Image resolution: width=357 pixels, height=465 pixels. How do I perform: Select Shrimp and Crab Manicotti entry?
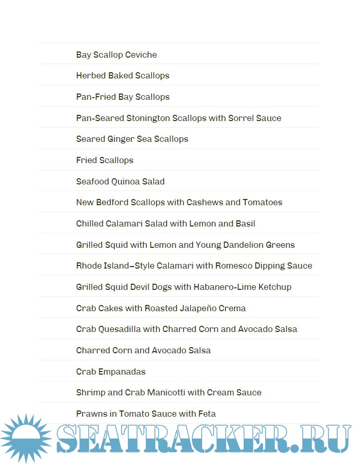168,392
